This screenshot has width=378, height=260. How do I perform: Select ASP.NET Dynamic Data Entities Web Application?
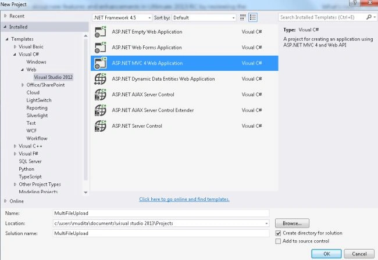[x=184, y=79]
